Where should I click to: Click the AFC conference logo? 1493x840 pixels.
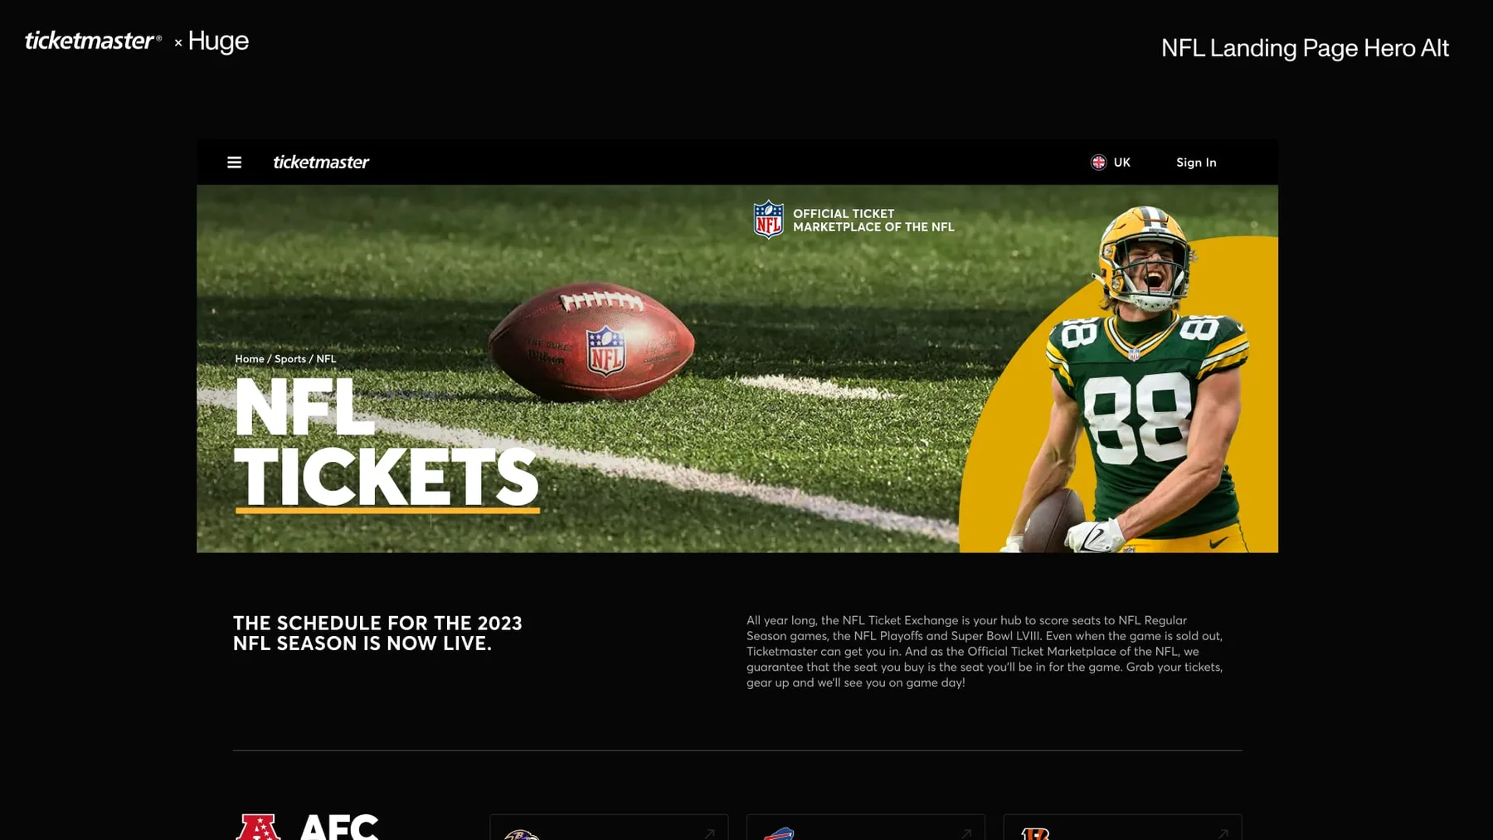click(258, 827)
